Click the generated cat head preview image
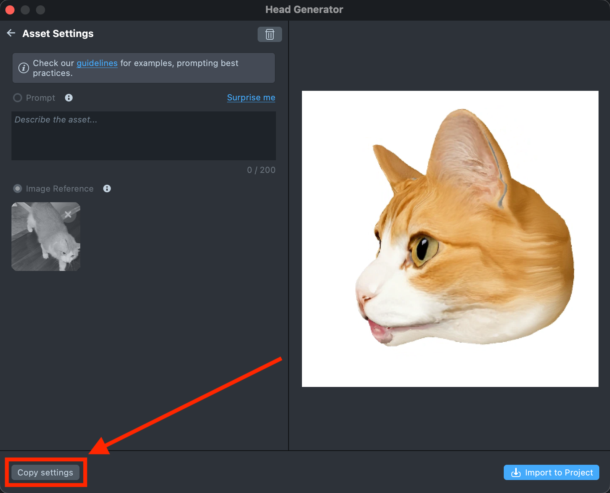The width and height of the screenshot is (610, 493). click(x=450, y=238)
